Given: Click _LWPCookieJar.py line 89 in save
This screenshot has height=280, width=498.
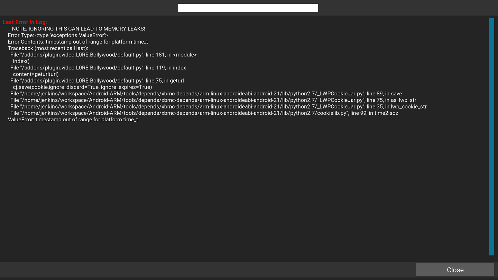Looking at the screenshot, I should click(206, 94).
